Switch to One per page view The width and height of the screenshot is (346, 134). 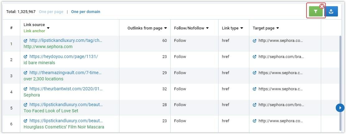[x=51, y=12]
